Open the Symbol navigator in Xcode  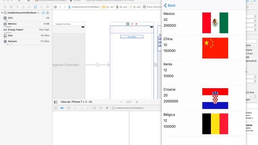(x=11, y=7)
